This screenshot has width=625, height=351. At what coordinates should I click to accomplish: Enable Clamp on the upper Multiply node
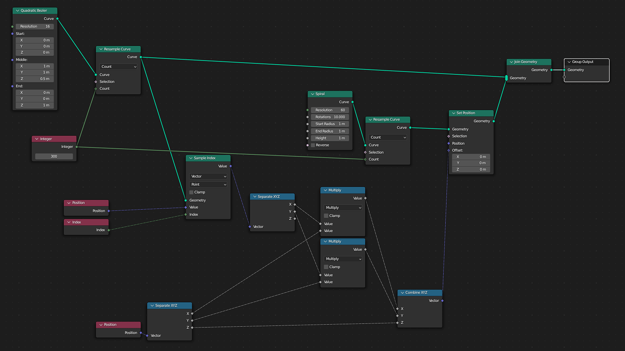coord(326,216)
